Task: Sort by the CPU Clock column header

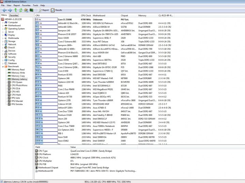Action: [x=86, y=15]
